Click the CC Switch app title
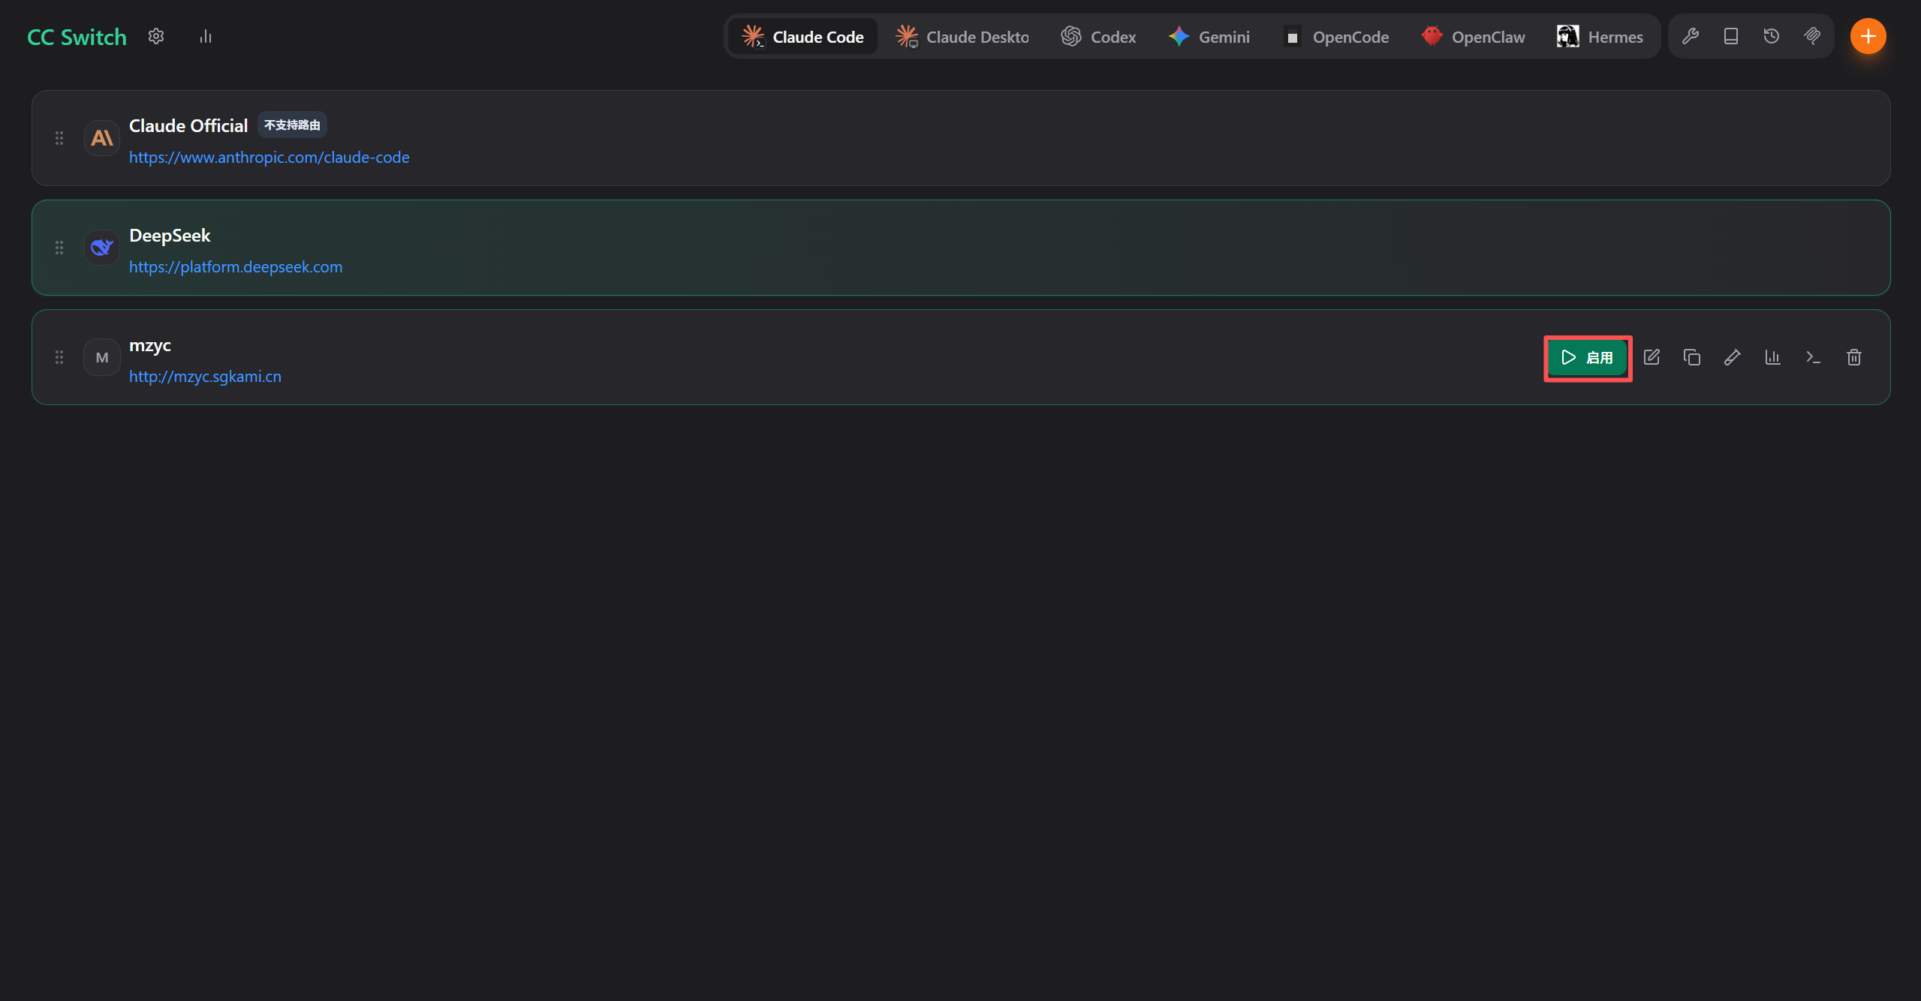The image size is (1921, 1001). point(77,37)
